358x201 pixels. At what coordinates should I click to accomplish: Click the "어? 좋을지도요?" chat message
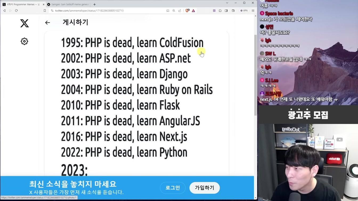275,32
